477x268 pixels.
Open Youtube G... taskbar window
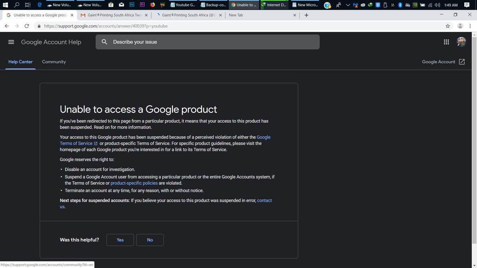182,5
